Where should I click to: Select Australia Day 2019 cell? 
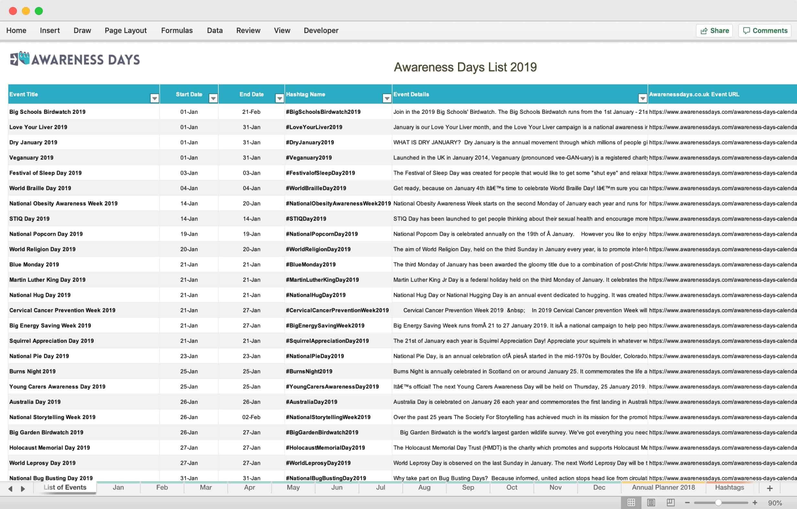click(x=84, y=401)
